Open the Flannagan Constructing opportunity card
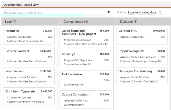Viewport: 171px width, 110px height. click(x=142, y=76)
